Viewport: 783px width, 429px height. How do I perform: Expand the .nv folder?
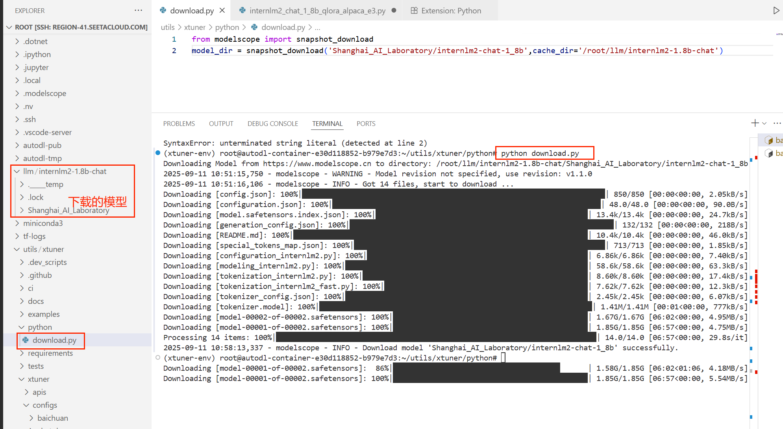coord(77,106)
